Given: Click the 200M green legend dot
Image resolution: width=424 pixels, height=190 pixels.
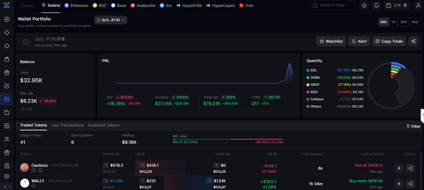Looking at the screenshot, I should click(308, 78).
